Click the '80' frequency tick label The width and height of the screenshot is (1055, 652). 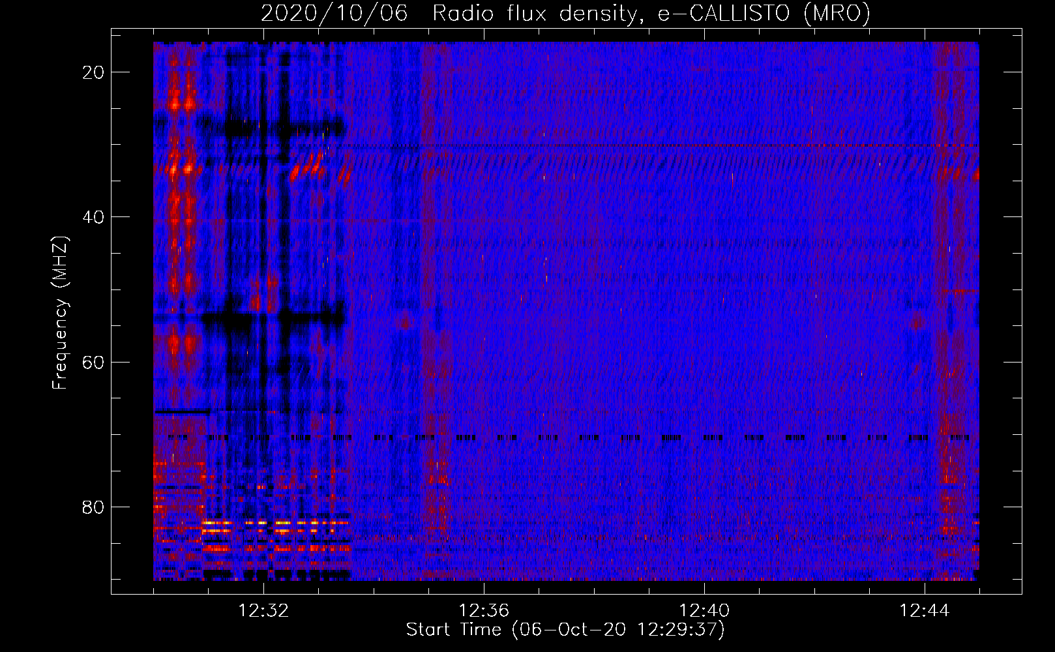(x=94, y=507)
